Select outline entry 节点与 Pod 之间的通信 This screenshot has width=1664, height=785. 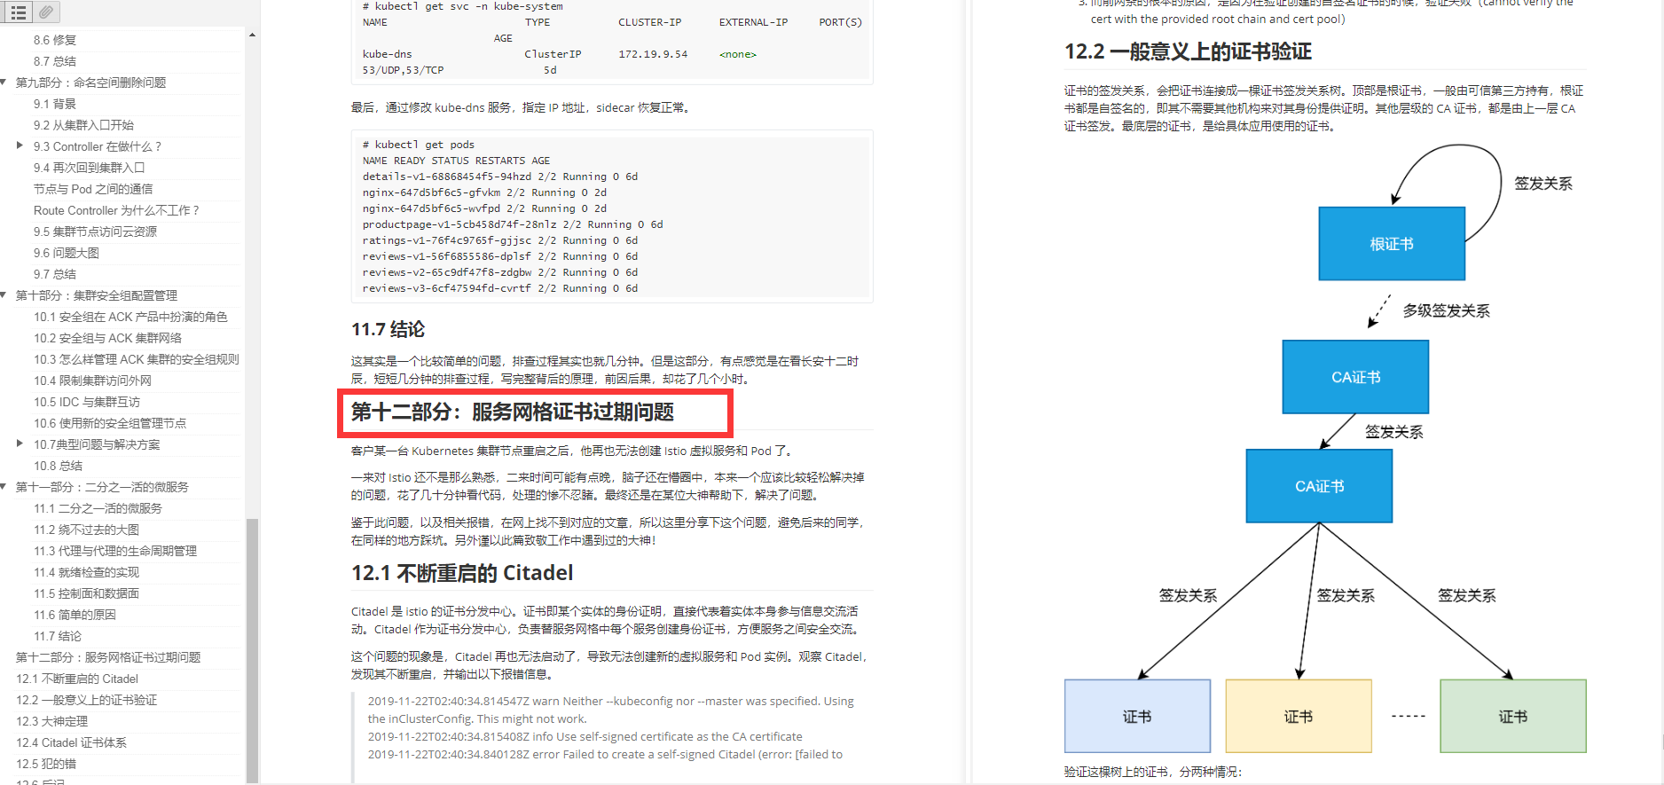pos(93,189)
